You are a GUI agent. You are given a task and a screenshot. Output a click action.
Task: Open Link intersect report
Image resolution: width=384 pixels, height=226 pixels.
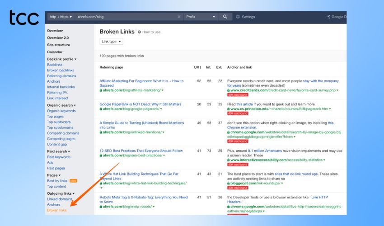[57, 98]
